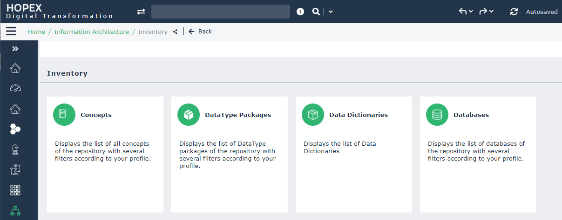Viewport: 562px width, 220px height.
Task: Navigate to Information Architecture breadcrumb
Action: point(92,32)
